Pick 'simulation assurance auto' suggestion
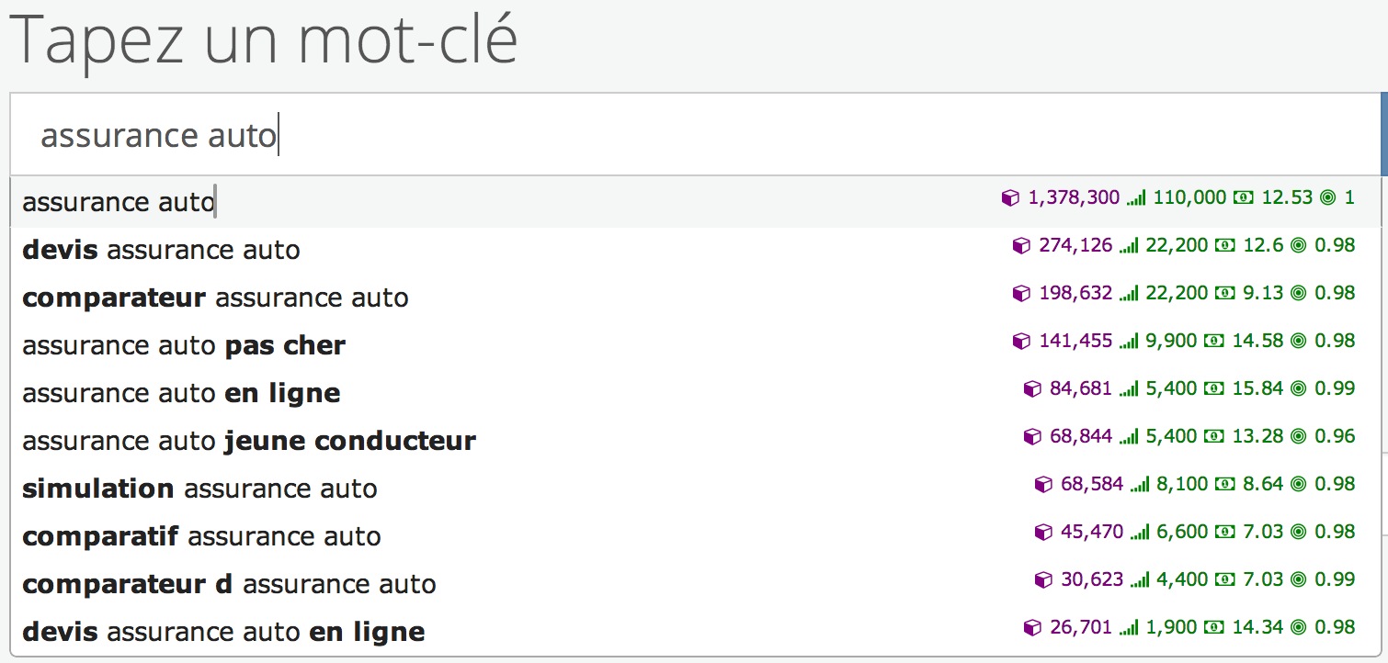 click(x=199, y=489)
